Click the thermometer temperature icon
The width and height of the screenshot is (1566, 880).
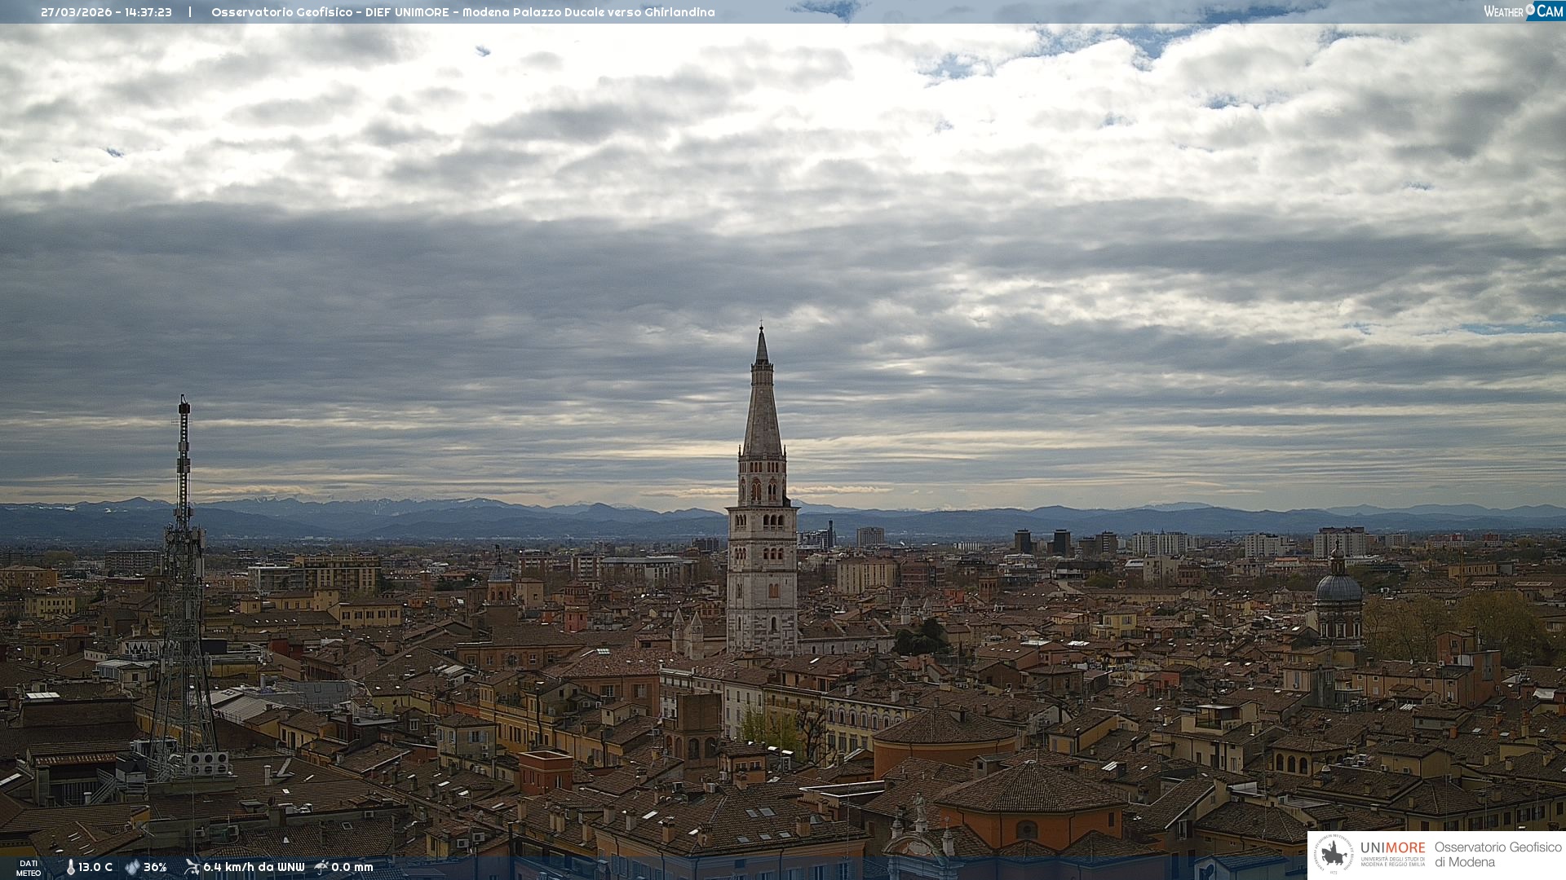click(70, 867)
